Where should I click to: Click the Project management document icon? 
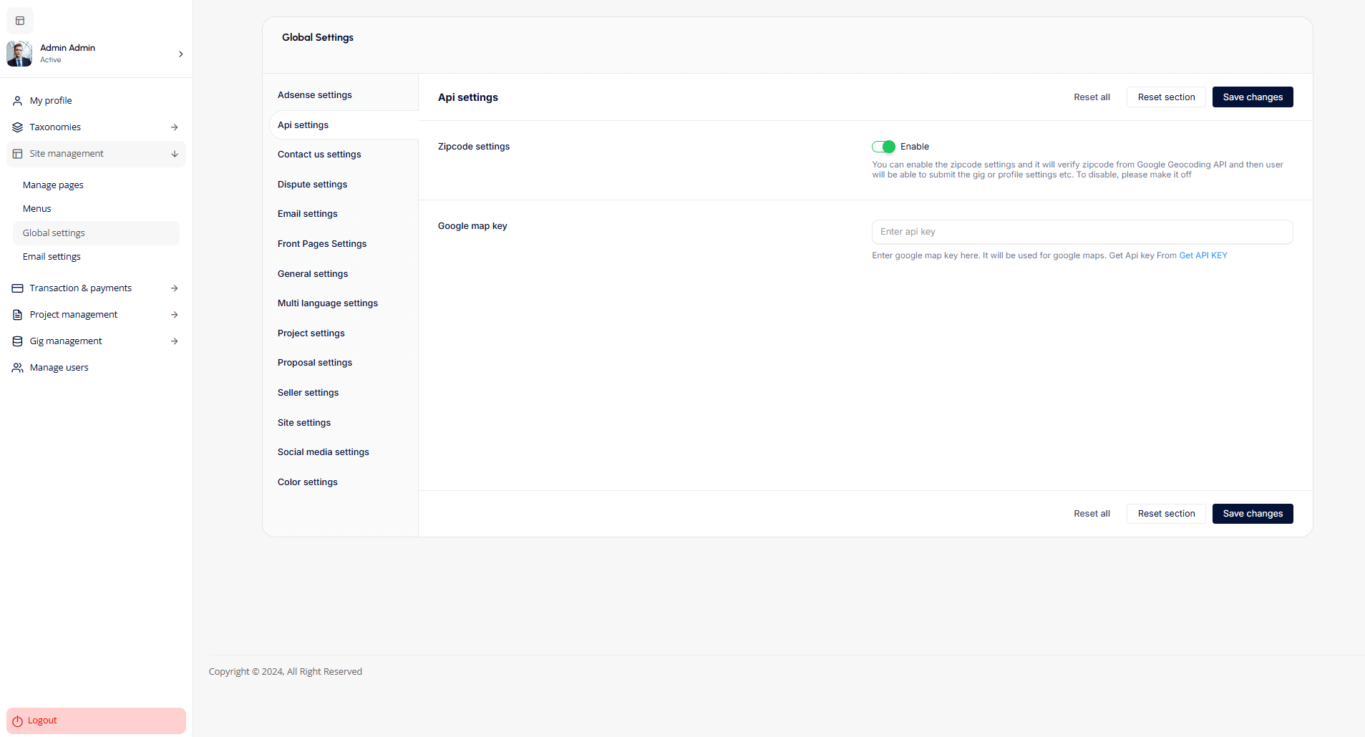[18, 315]
